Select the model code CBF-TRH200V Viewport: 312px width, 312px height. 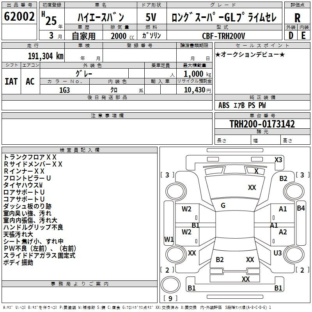pyautogui.click(x=223, y=36)
